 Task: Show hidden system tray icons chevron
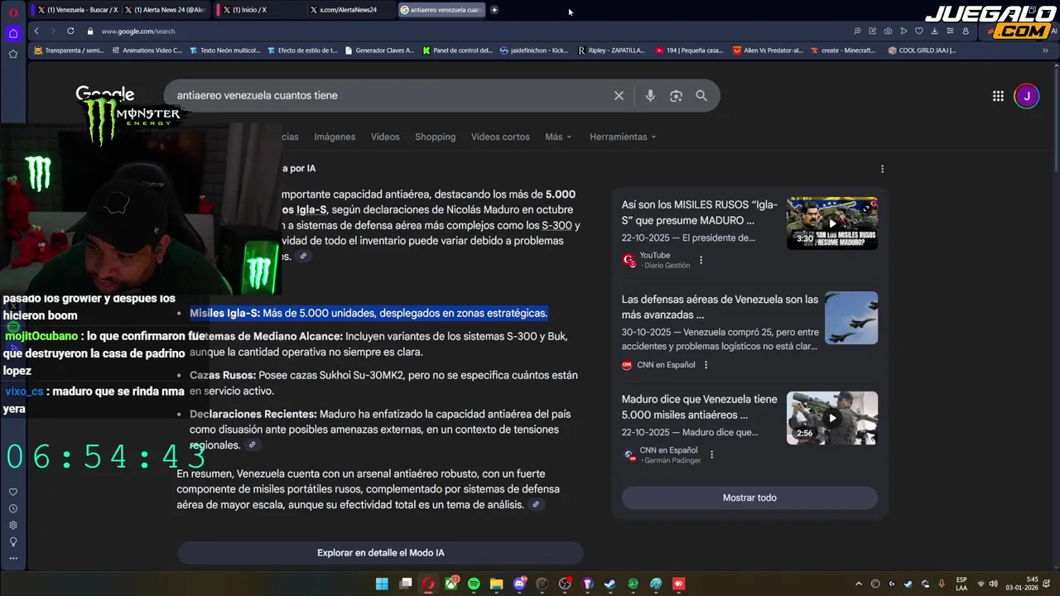(858, 584)
